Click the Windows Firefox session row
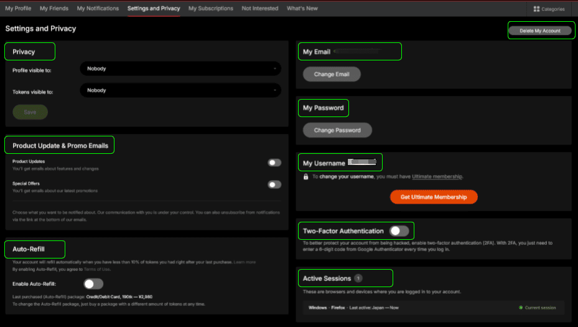Viewport: 578px width, 327px height. pos(434,308)
